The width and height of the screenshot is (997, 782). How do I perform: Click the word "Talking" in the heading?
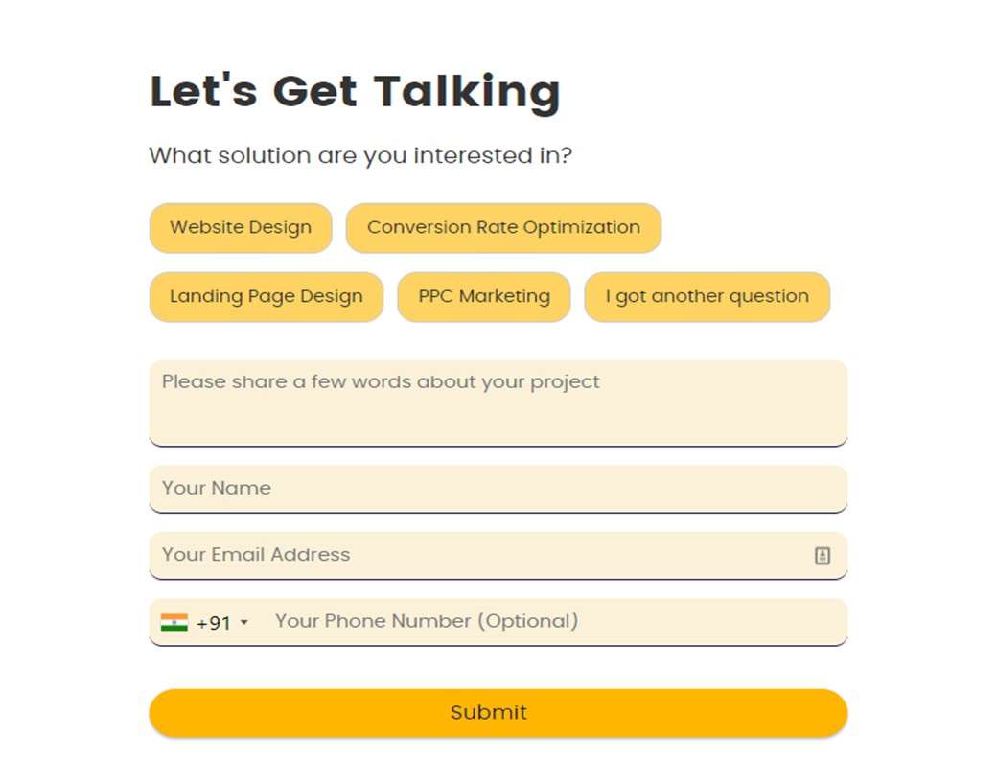467,94
